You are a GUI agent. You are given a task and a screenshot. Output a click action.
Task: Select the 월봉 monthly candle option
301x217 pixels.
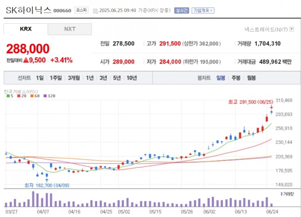[x=251, y=78]
